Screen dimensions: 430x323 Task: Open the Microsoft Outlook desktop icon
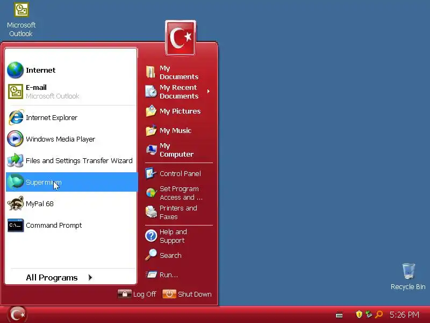coord(21,10)
